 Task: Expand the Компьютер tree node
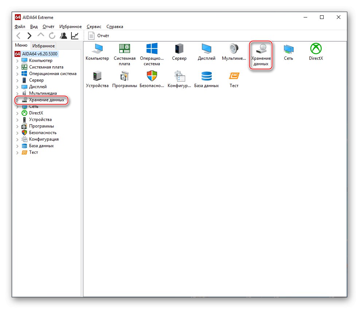coord(17,61)
